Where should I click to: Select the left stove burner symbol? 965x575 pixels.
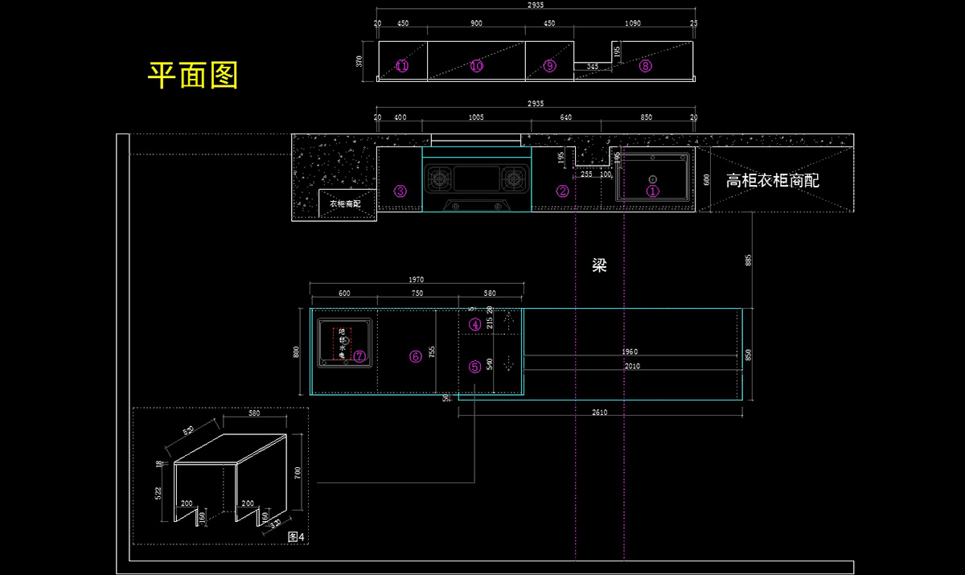pyautogui.click(x=440, y=177)
